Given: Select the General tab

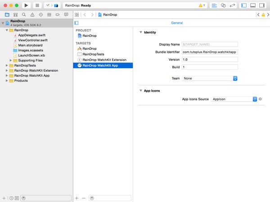Looking at the screenshot, I should click(177, 23).
